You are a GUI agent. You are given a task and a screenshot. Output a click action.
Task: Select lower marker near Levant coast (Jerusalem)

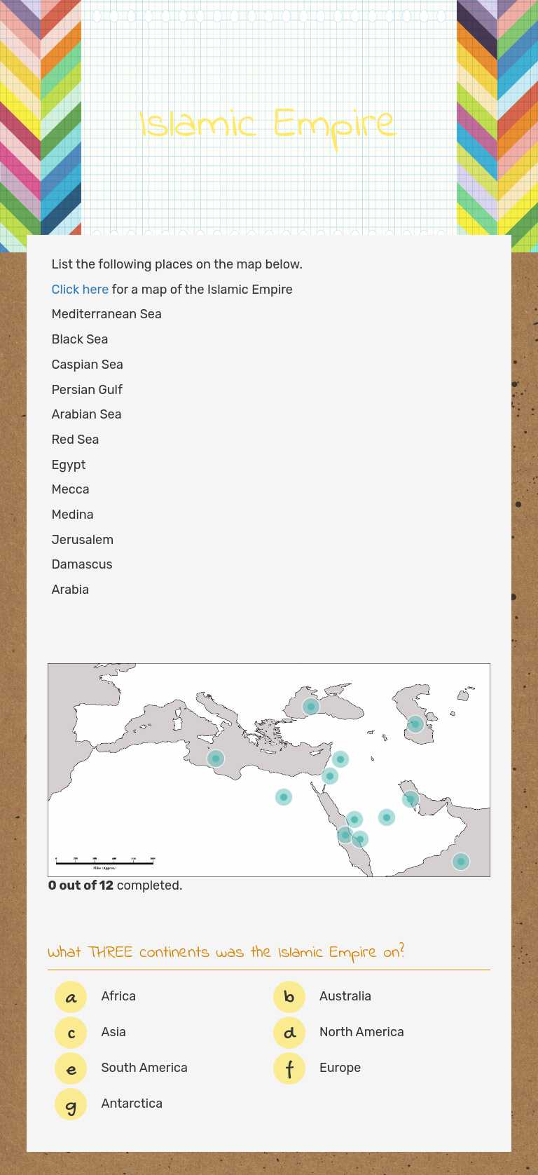pos(330,776)
